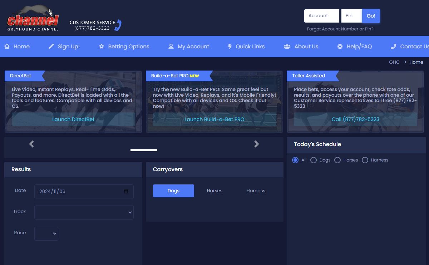Viewport: 429px width, 265px height.
Task: Switch to Dogs carryovers tab
Action: [x=173, y=191]
